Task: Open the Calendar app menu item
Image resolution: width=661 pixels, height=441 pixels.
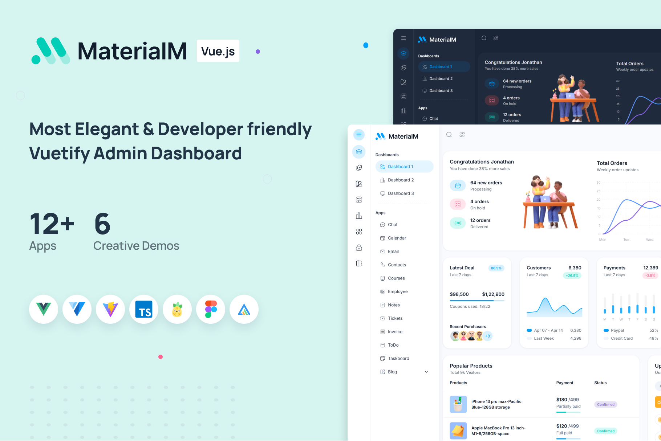Action: 397,238
